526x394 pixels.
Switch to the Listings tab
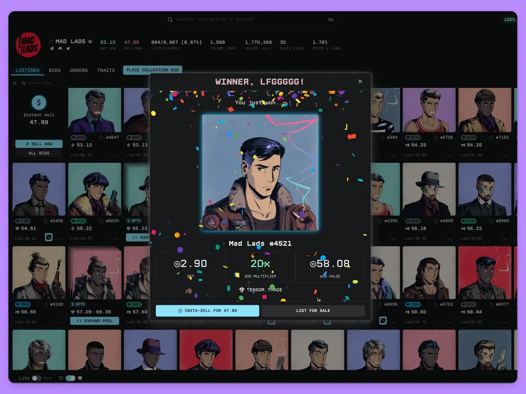pyautogui.click(x=28, y=70)
